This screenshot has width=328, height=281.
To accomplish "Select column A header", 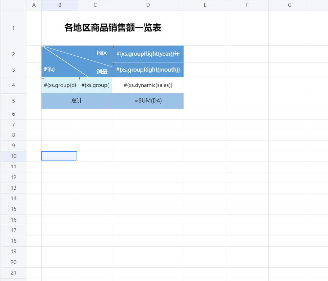I will 34,5.
